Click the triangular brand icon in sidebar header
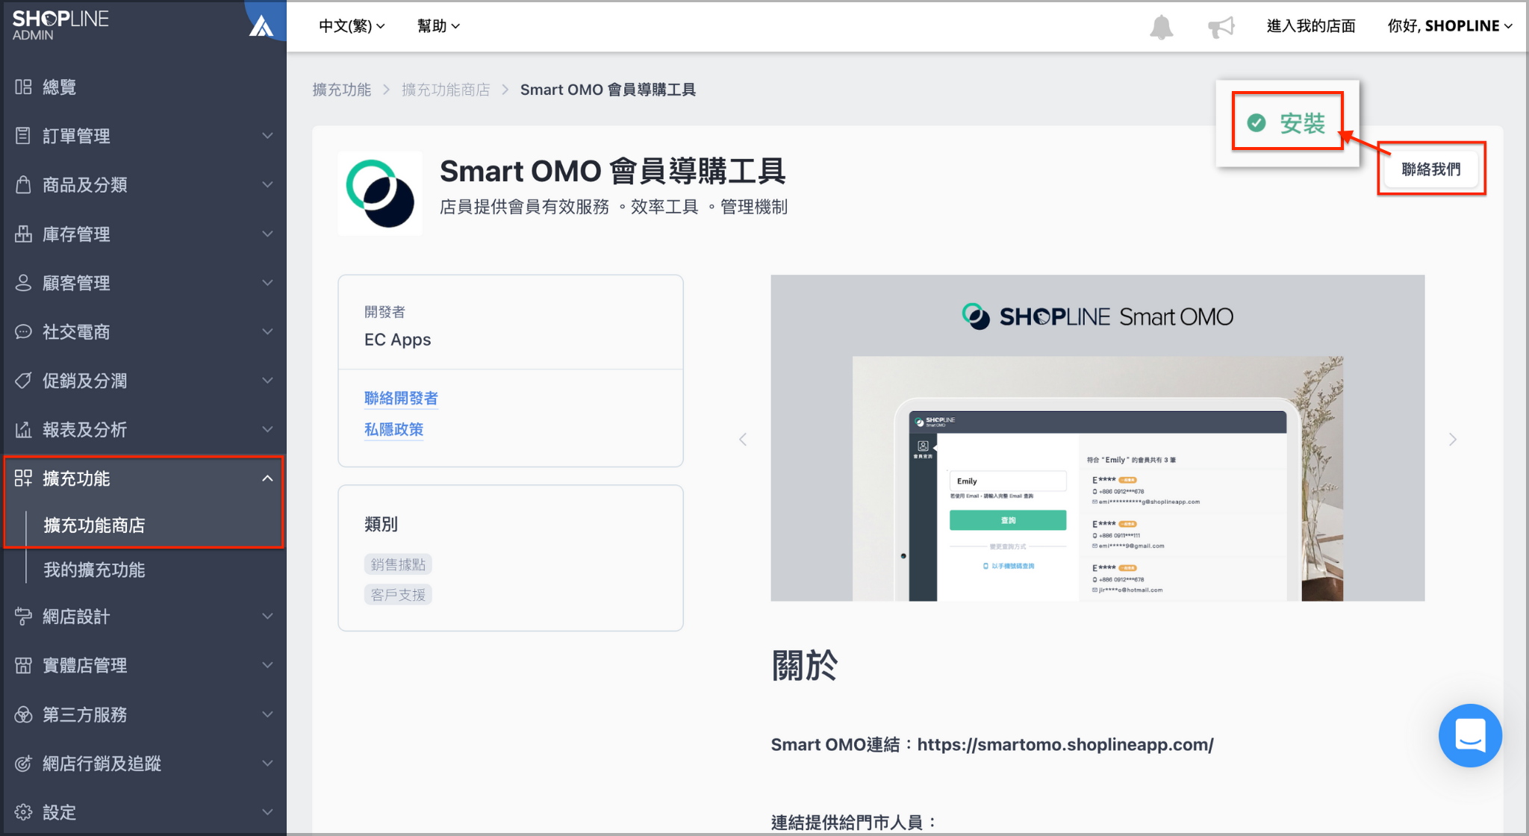 (261, 27)
